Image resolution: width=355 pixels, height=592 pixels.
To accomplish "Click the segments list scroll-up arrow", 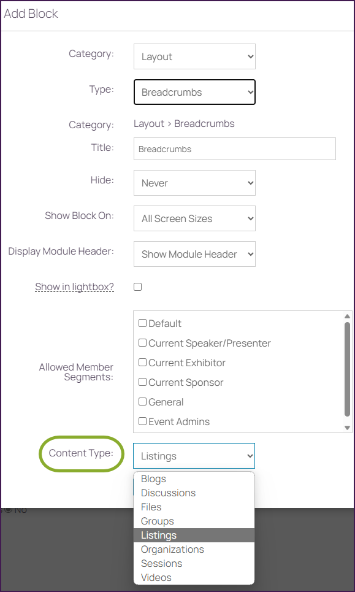I will pos(348,316).
